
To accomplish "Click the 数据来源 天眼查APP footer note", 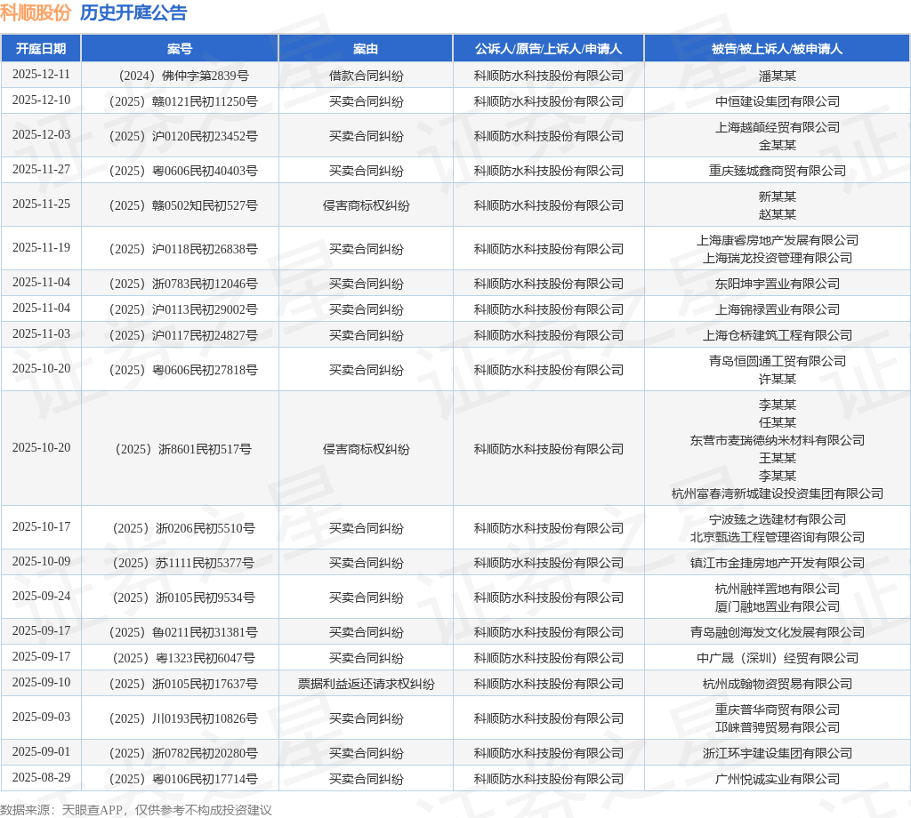I will (136, 810).
